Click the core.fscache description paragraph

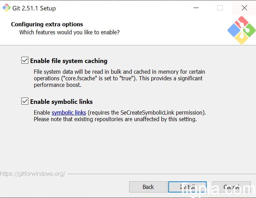(119, 78)
